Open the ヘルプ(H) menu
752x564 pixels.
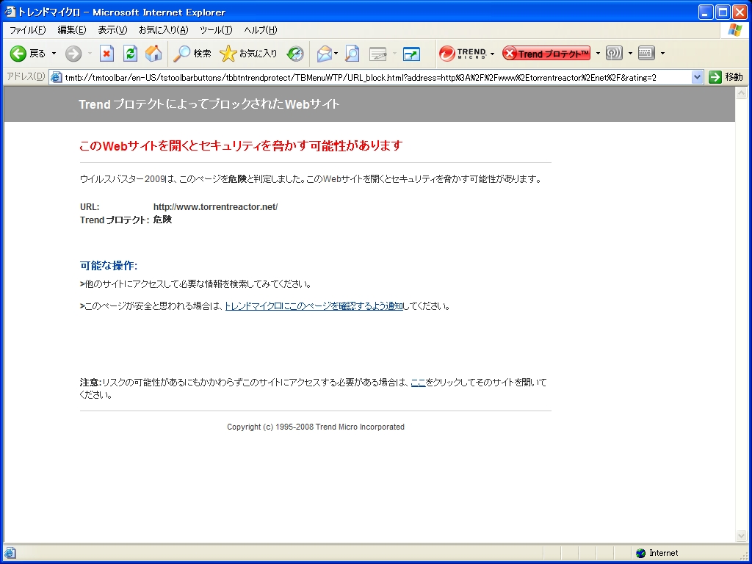pos(261,30)
